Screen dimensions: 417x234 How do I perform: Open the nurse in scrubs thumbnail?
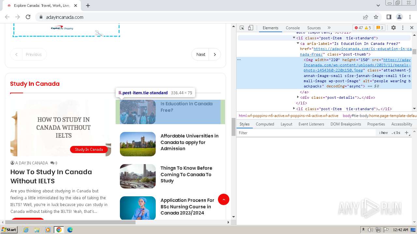tap(138, 208)
